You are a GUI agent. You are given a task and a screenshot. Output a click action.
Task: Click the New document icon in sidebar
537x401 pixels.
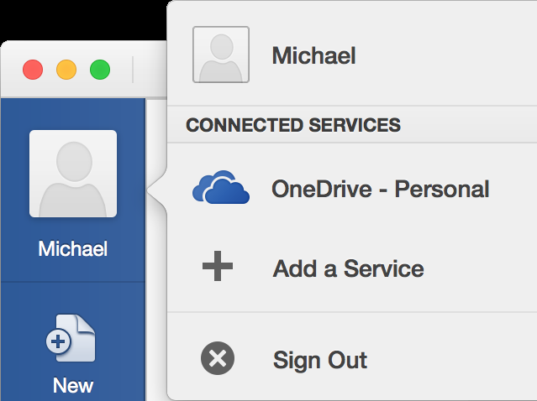tap(71, 338)
